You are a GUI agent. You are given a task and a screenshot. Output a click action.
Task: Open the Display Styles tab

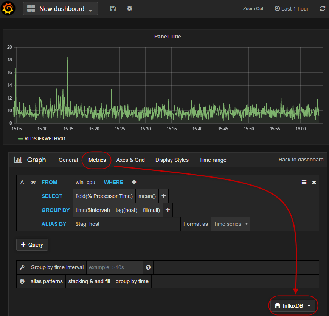point(172,160)
